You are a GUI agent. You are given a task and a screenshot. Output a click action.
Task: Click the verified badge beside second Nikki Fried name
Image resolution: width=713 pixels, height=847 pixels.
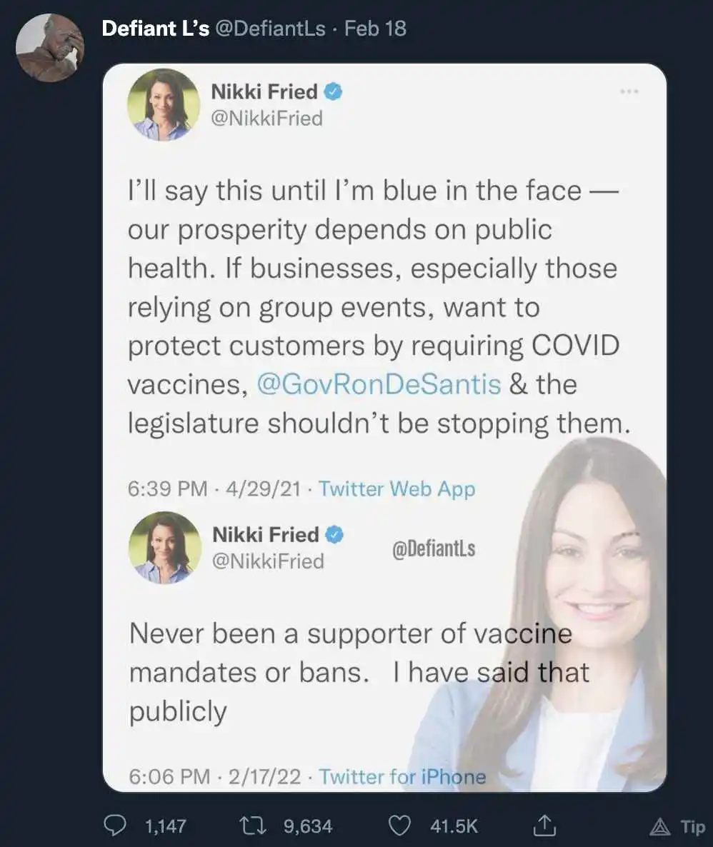[334, 535]
